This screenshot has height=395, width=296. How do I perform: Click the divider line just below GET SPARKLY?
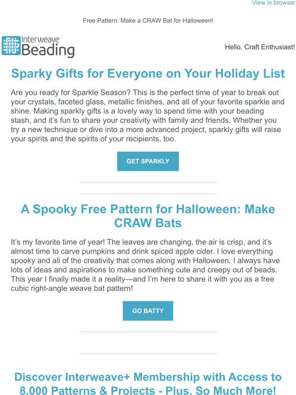pyautogui.click(x=148, y=182)
